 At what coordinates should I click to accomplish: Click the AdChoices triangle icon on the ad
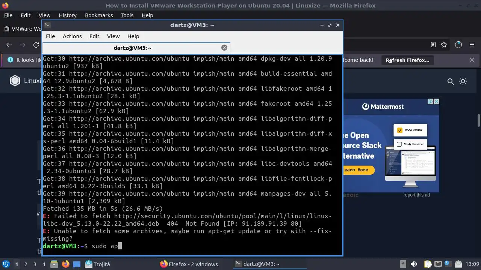pyautogui.click(x=431, y=101)
